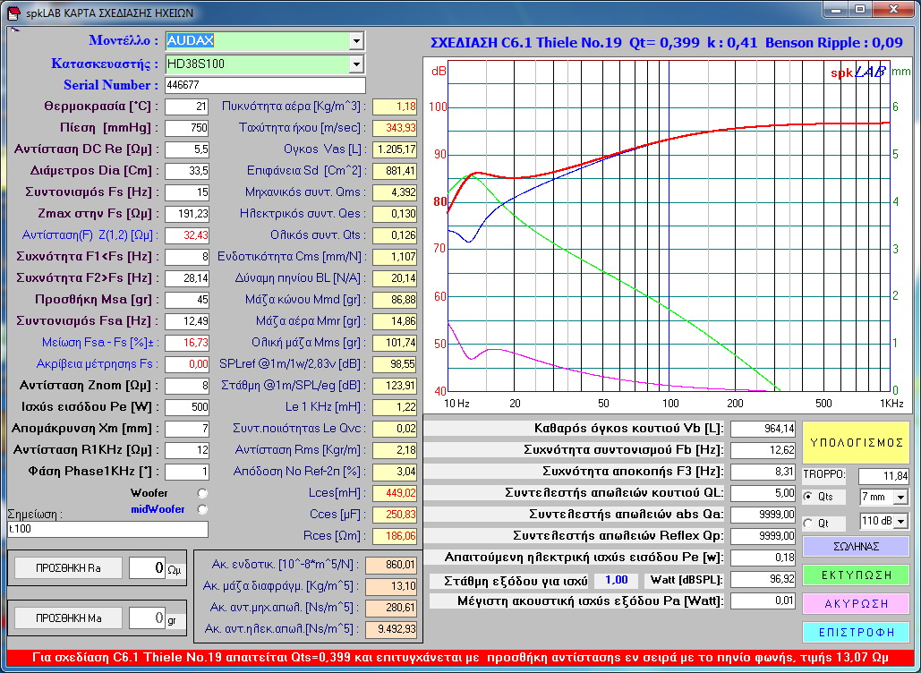The width and height of the screenshot is (921, 673).
Task: Click the Zmax στην Fs field 191,23
Action: pos(187,214)
